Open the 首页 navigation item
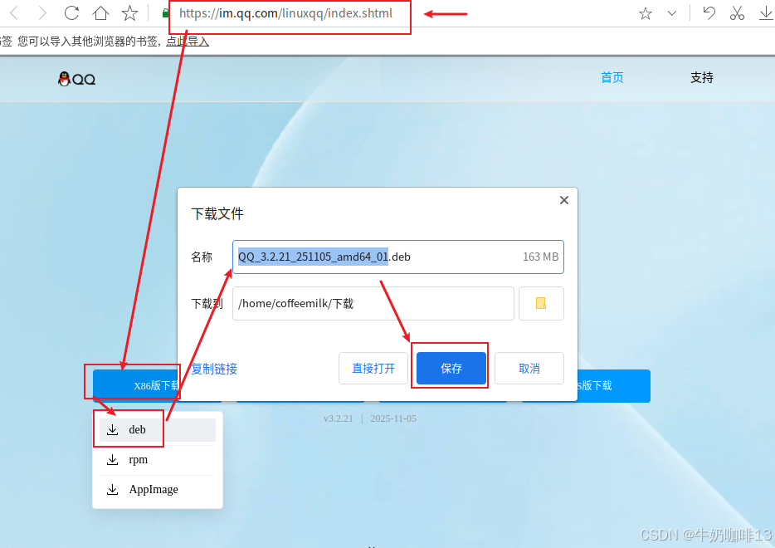The height and width of the screenshot is (548, 775). pos(612,78)
